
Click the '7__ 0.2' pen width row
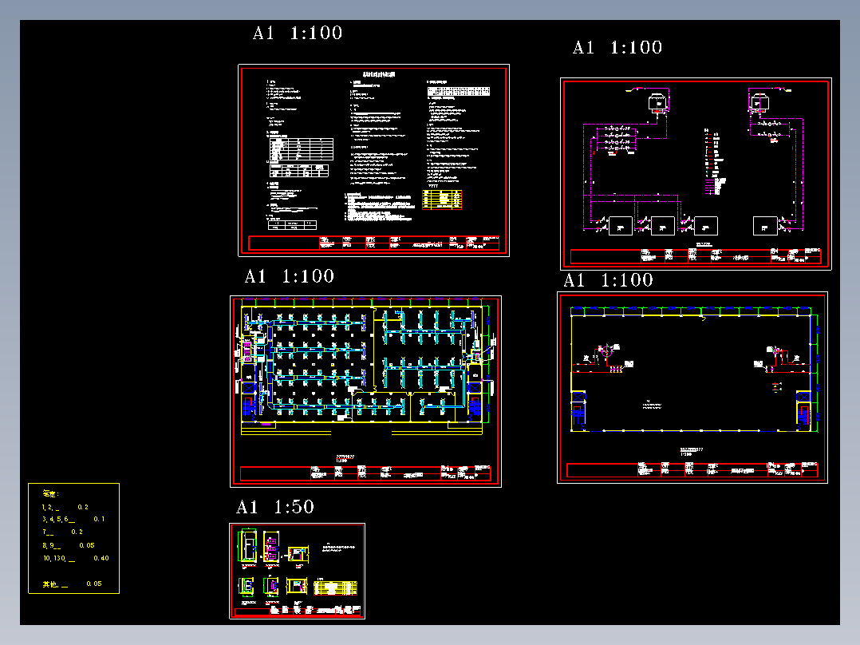pyautogui.click(x=62, y=532)
